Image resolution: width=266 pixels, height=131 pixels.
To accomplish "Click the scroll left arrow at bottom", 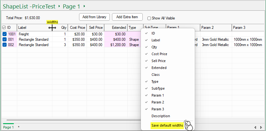I will [256, 127].
